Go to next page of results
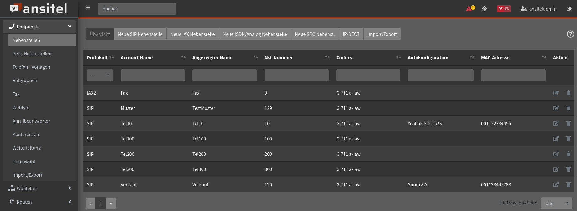Viewport: 577px width, 211px height. (111, 203)
